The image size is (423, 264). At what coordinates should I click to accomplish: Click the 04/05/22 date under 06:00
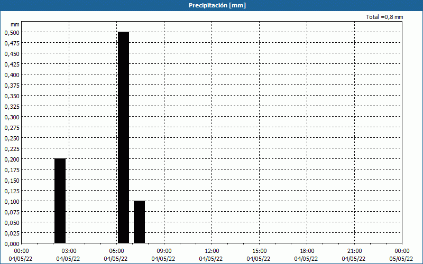pyautogui.click(x=116, y=259)
